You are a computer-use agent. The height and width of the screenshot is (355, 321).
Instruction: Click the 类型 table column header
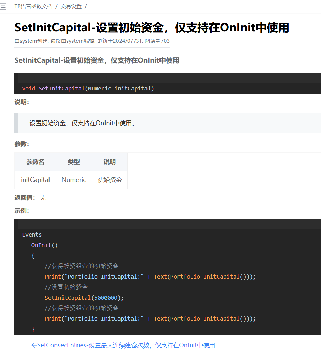pyautogui.click(x=74, y=162)
